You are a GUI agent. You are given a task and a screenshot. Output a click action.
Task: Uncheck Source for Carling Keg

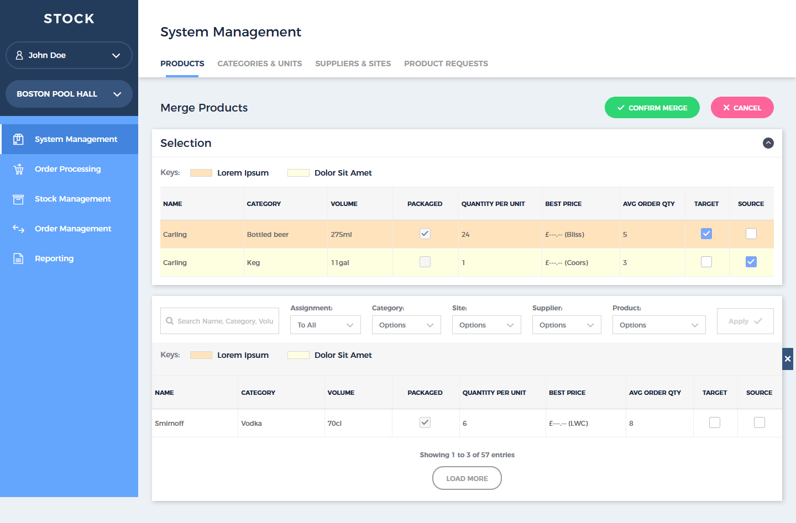click(751, 262)
